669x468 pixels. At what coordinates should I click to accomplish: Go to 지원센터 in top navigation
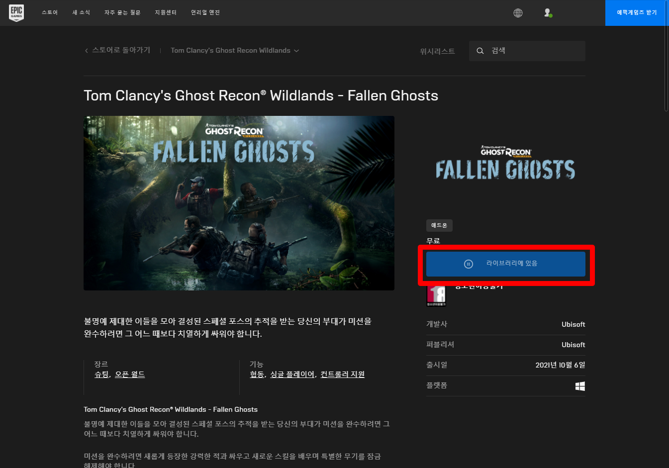(166, 12)
